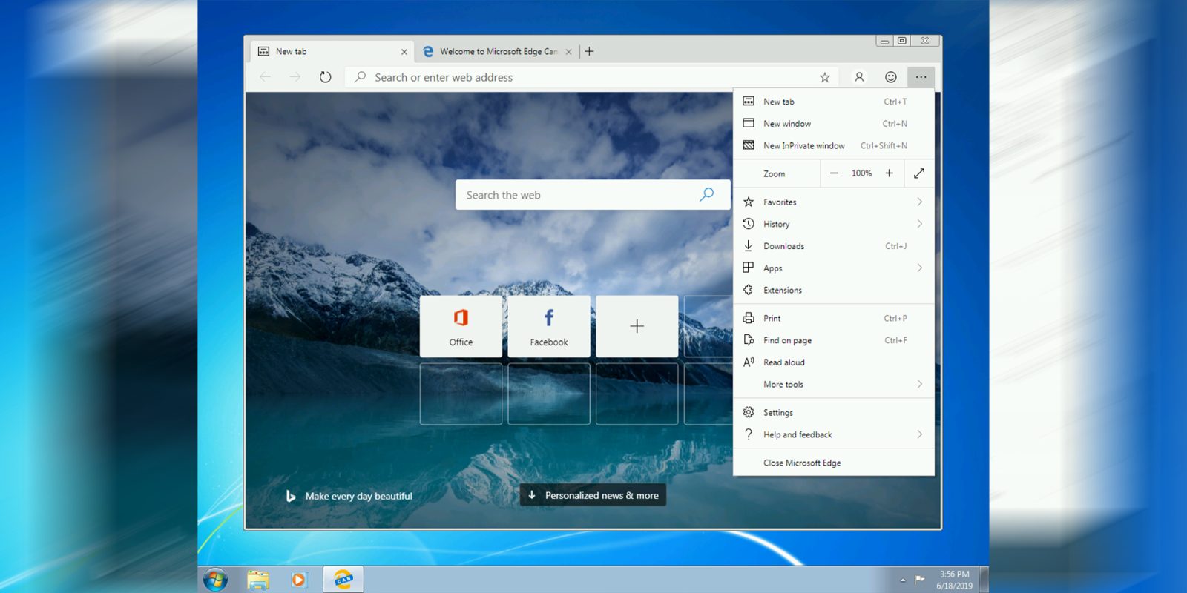Click Personalized news & more button
1187x593 pixels.
click(593, 495)
